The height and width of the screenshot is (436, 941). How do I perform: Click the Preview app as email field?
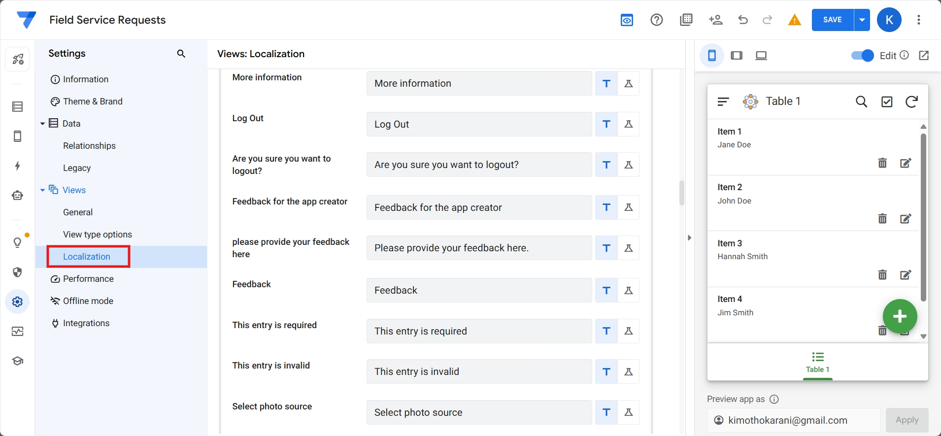pos(794,420)
